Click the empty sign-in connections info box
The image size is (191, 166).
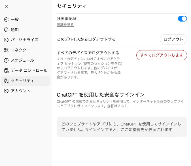tap(122, 127)
